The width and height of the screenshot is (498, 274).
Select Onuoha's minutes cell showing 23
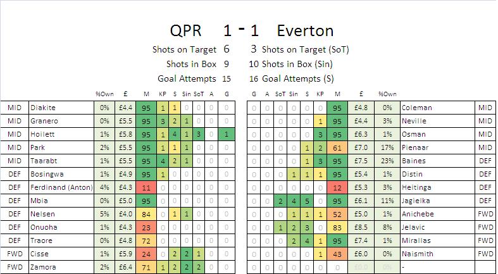[147, 227]
